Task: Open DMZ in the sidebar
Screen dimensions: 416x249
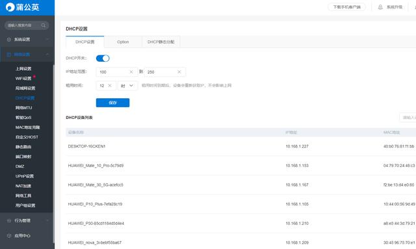Action: [20, 166]
